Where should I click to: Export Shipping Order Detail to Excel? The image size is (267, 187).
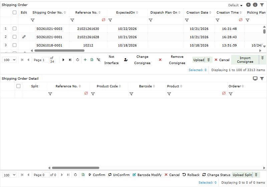coord(83,175)
